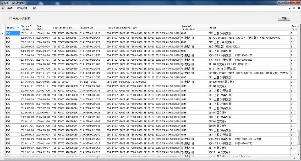Click the KDS app icon in title bar
Image resolution: width=301 pixels, height=161 pixels.
(x=2, y=3)
